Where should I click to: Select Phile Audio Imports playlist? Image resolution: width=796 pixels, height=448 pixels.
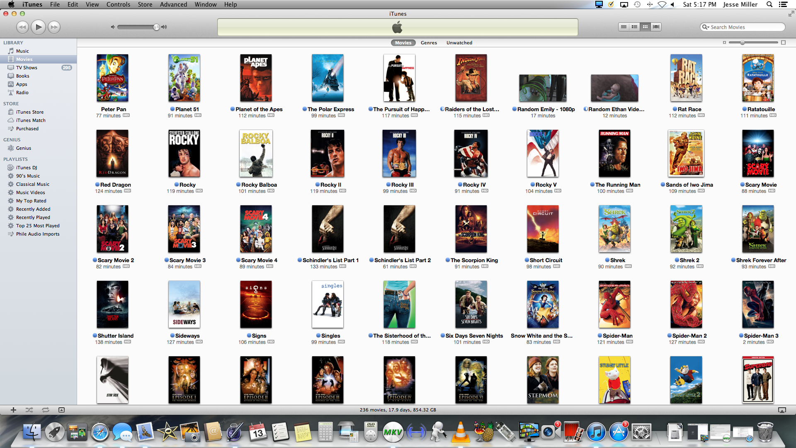[37, 234]
